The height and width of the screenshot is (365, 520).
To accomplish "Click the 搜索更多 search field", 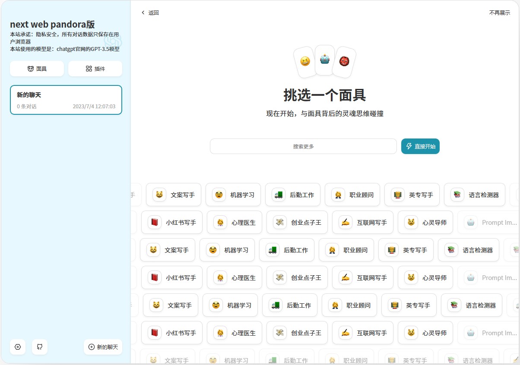I will pos(303,146).
